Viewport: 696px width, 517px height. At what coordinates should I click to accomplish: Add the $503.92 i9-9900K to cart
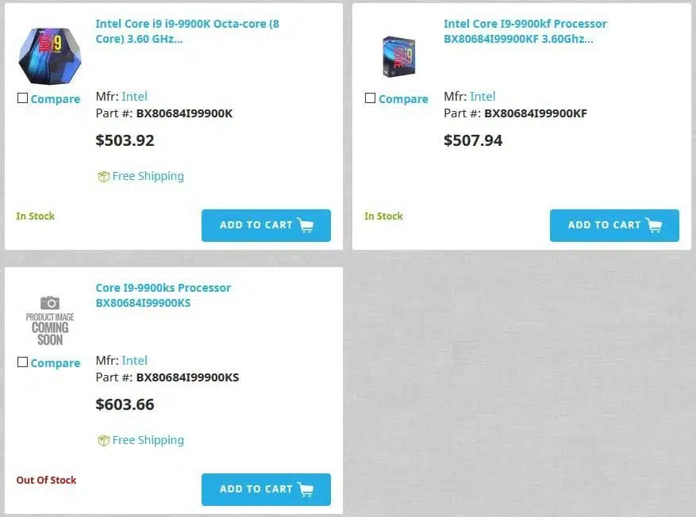(266, 225)
